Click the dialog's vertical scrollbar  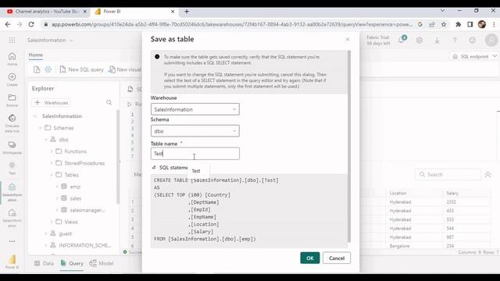tap(349, 147)
